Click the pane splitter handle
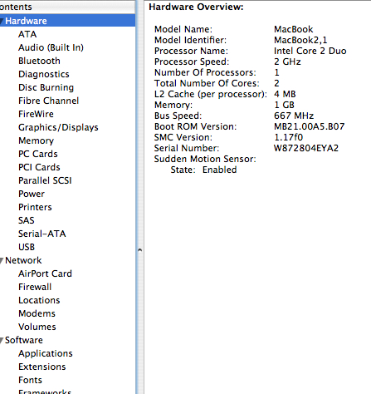Image resolution: width=371 pixels, height=394 pixels. tap(139, 250)
